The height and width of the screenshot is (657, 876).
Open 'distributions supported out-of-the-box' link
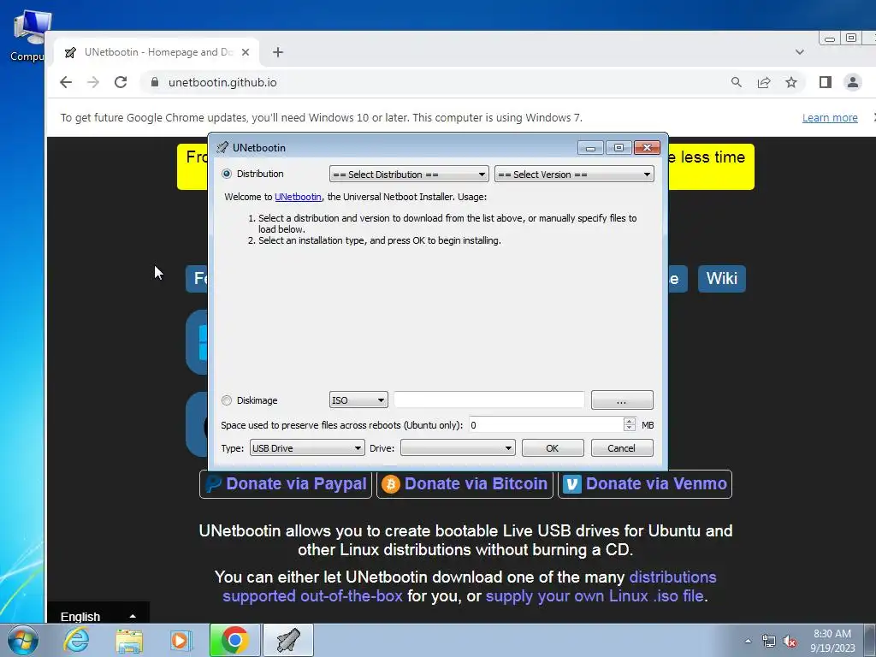(470, 586)
